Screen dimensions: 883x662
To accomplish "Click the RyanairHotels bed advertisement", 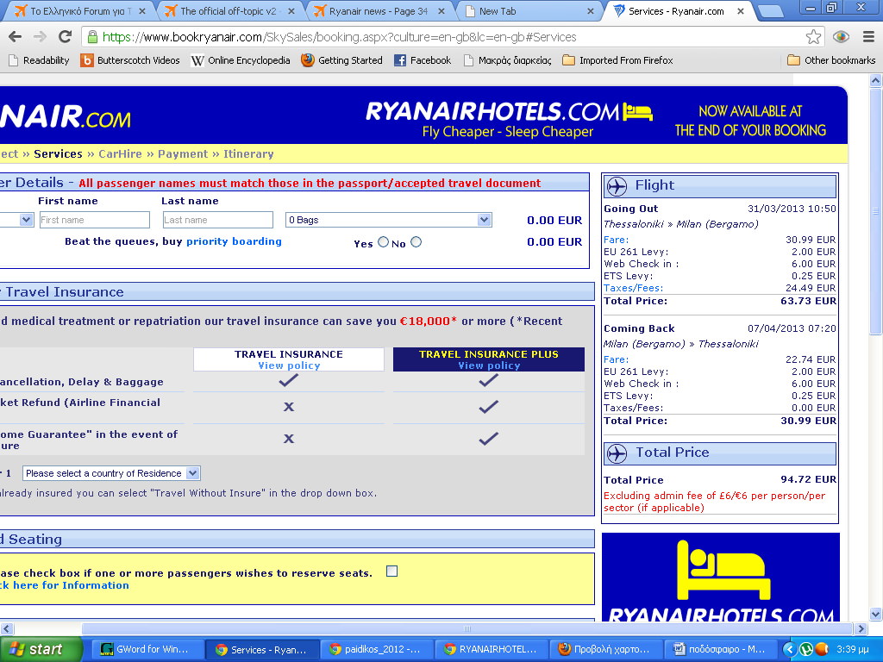I will [x=721, y=577].
